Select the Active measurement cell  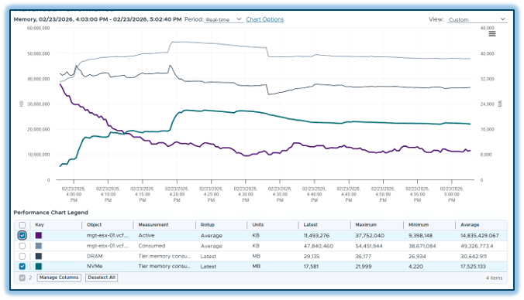pos(147,235)
